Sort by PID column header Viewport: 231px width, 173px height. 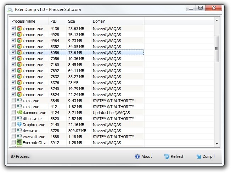tap(57, 21)
